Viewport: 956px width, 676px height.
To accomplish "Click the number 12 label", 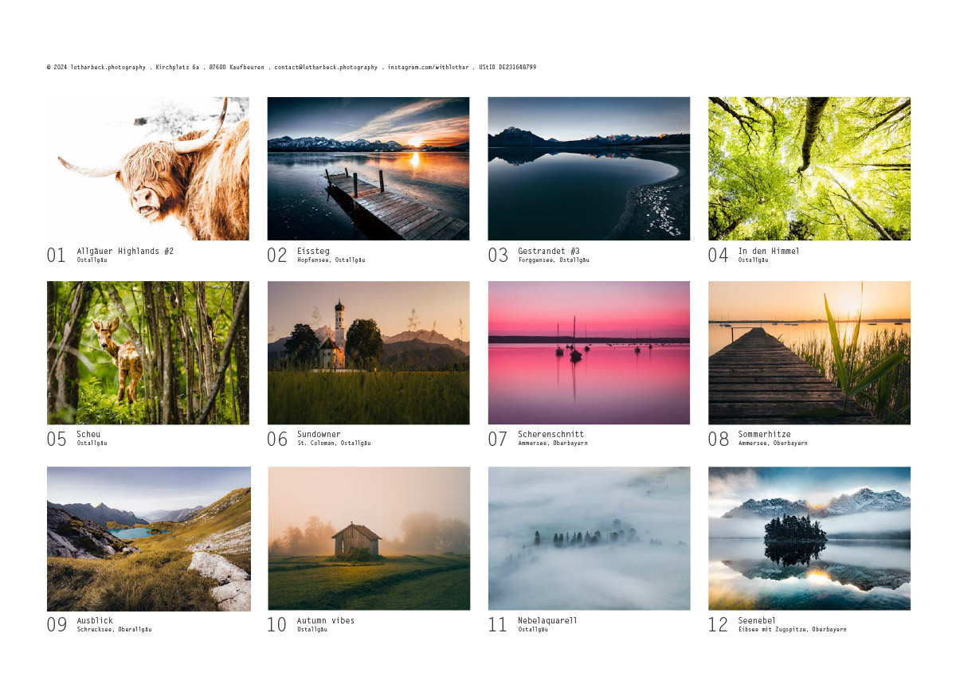I will pyautogui.click(x=718, y=625).
